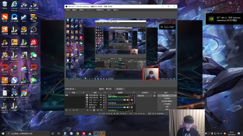This screenshot has width=243, height=136.
Task: Toggle visibility of second 视频采集设备 source
Action: pyautogui.click(x=101, y=98)
